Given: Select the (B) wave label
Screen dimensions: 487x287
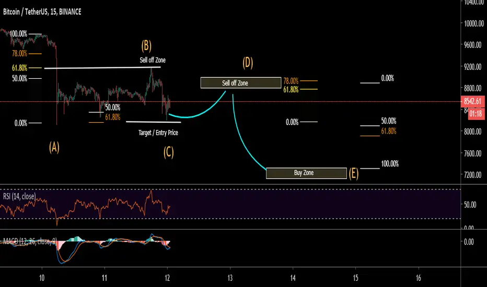Looking at the screenshot, I should click(x=146, y=46).
